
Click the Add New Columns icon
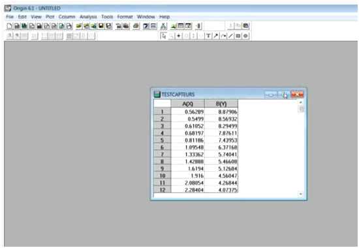coord(198,26)
